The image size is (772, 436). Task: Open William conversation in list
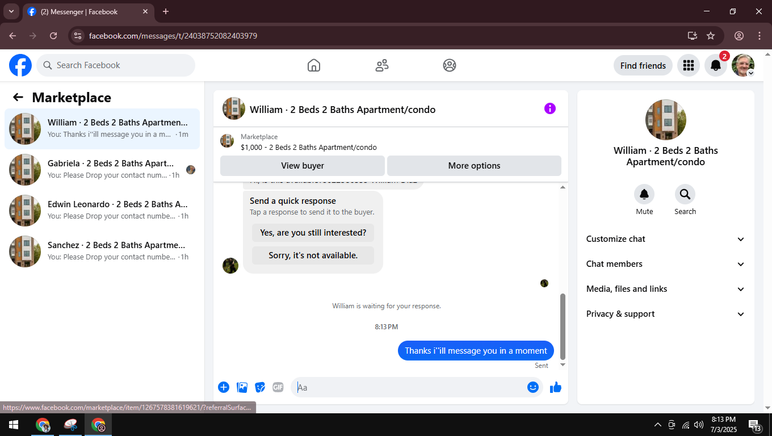102,129
